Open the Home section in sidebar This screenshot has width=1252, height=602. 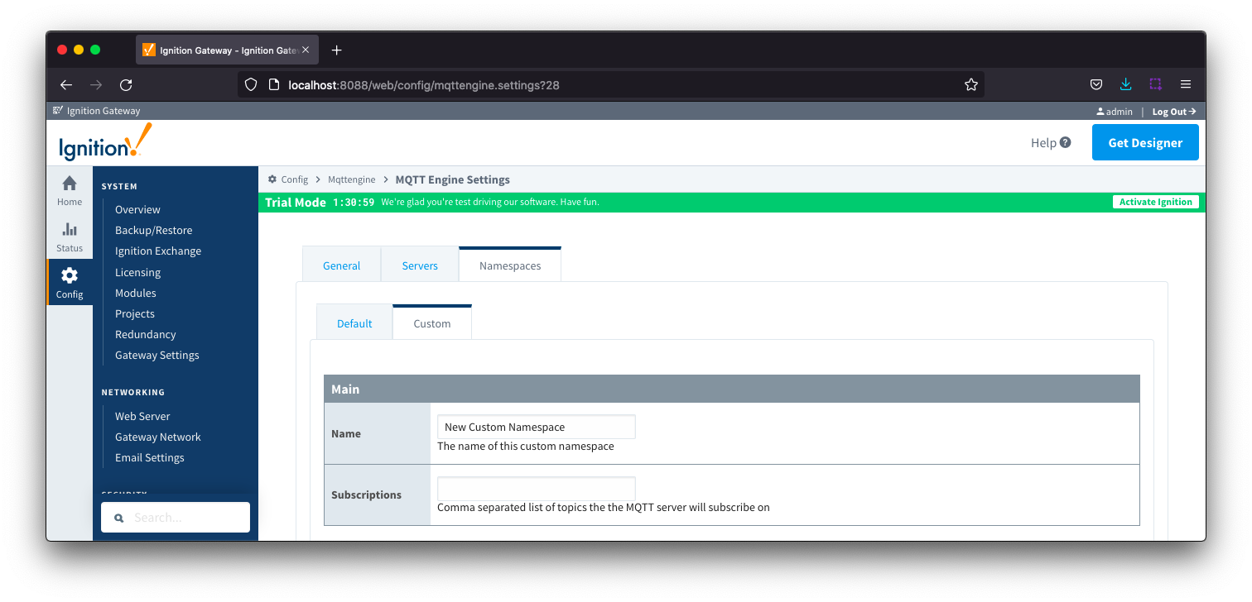coord(70,191)
